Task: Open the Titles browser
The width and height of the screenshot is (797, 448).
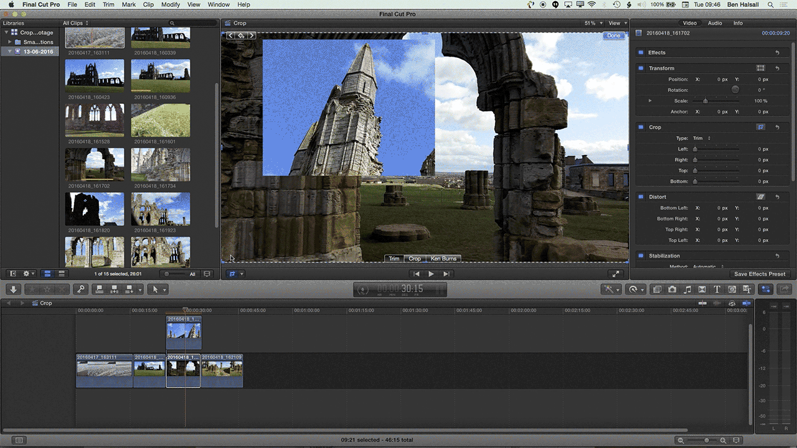Action: 717,289
